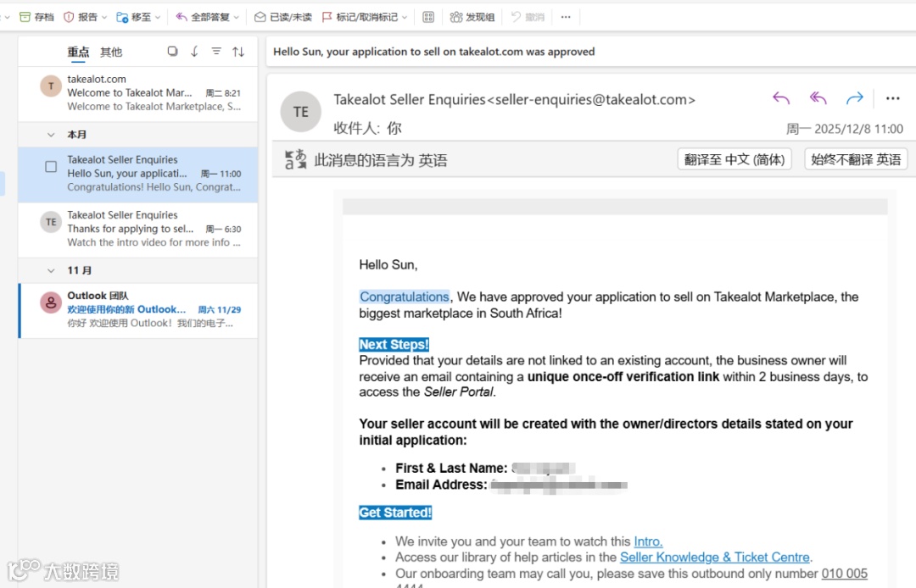Click Never translate English (始终不翻译 英语) button
The height and width of the screenshot is (588, 916).
856,159
